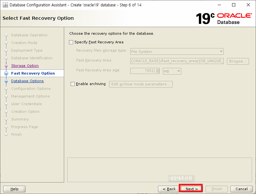
Task: Click Summary step in sidebar
Action: (x=20, y=119)
